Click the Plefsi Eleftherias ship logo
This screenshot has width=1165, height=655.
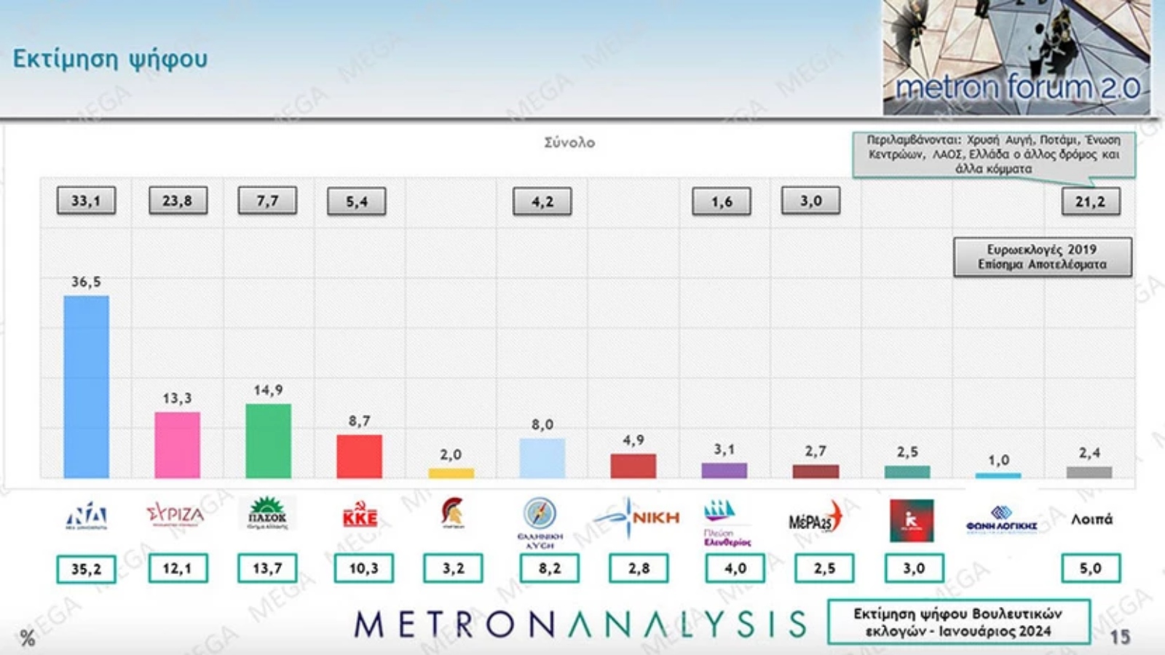726,522
